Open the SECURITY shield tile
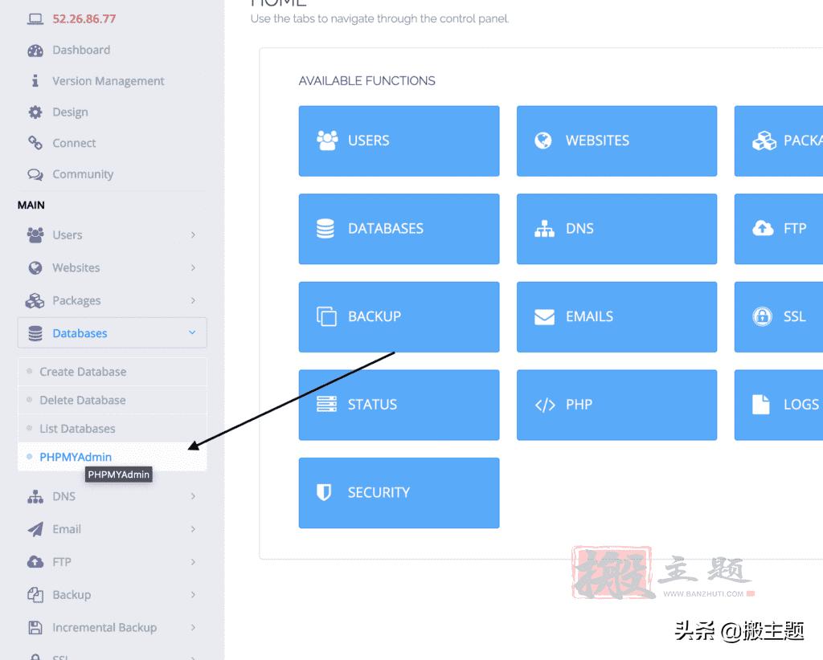 coord(399,493)
